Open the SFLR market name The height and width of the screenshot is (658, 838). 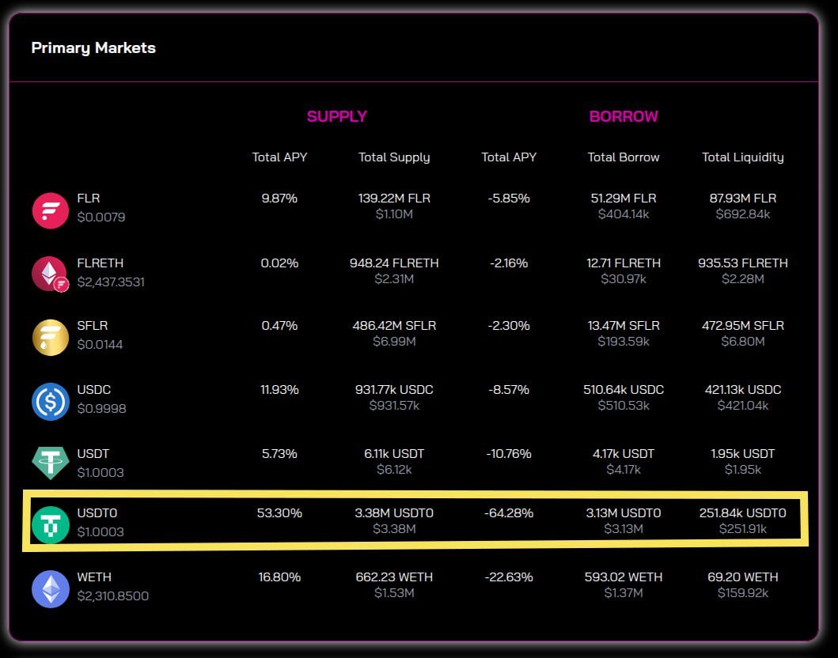pos(93,326)
